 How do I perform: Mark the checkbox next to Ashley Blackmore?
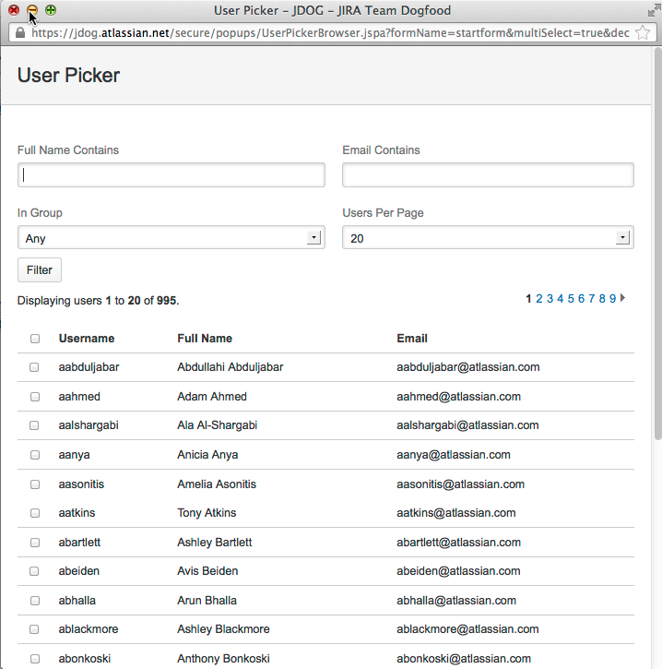click(35, 629)
